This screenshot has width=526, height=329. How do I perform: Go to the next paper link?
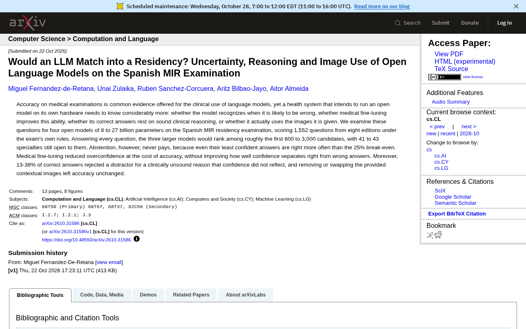469,127
